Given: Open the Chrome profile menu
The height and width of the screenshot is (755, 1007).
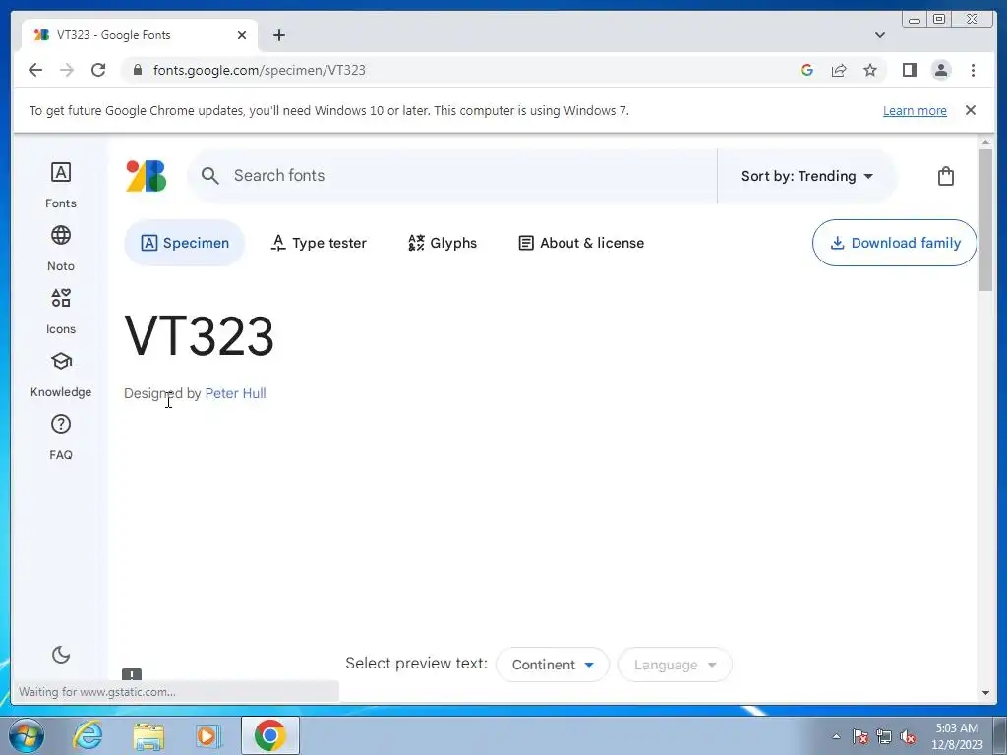Looking at the screenshot, I should pyautogui.click(x=941, y=70).
